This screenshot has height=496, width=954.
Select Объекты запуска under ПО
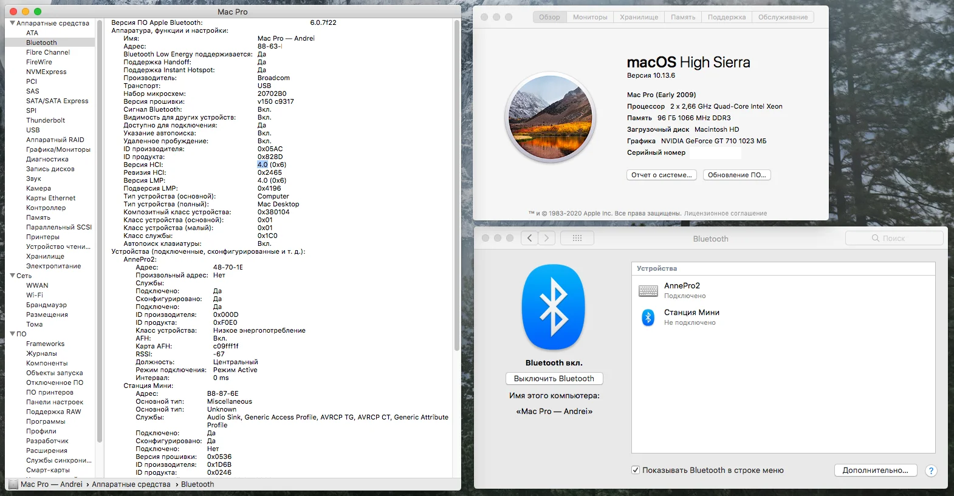[55, 373]
